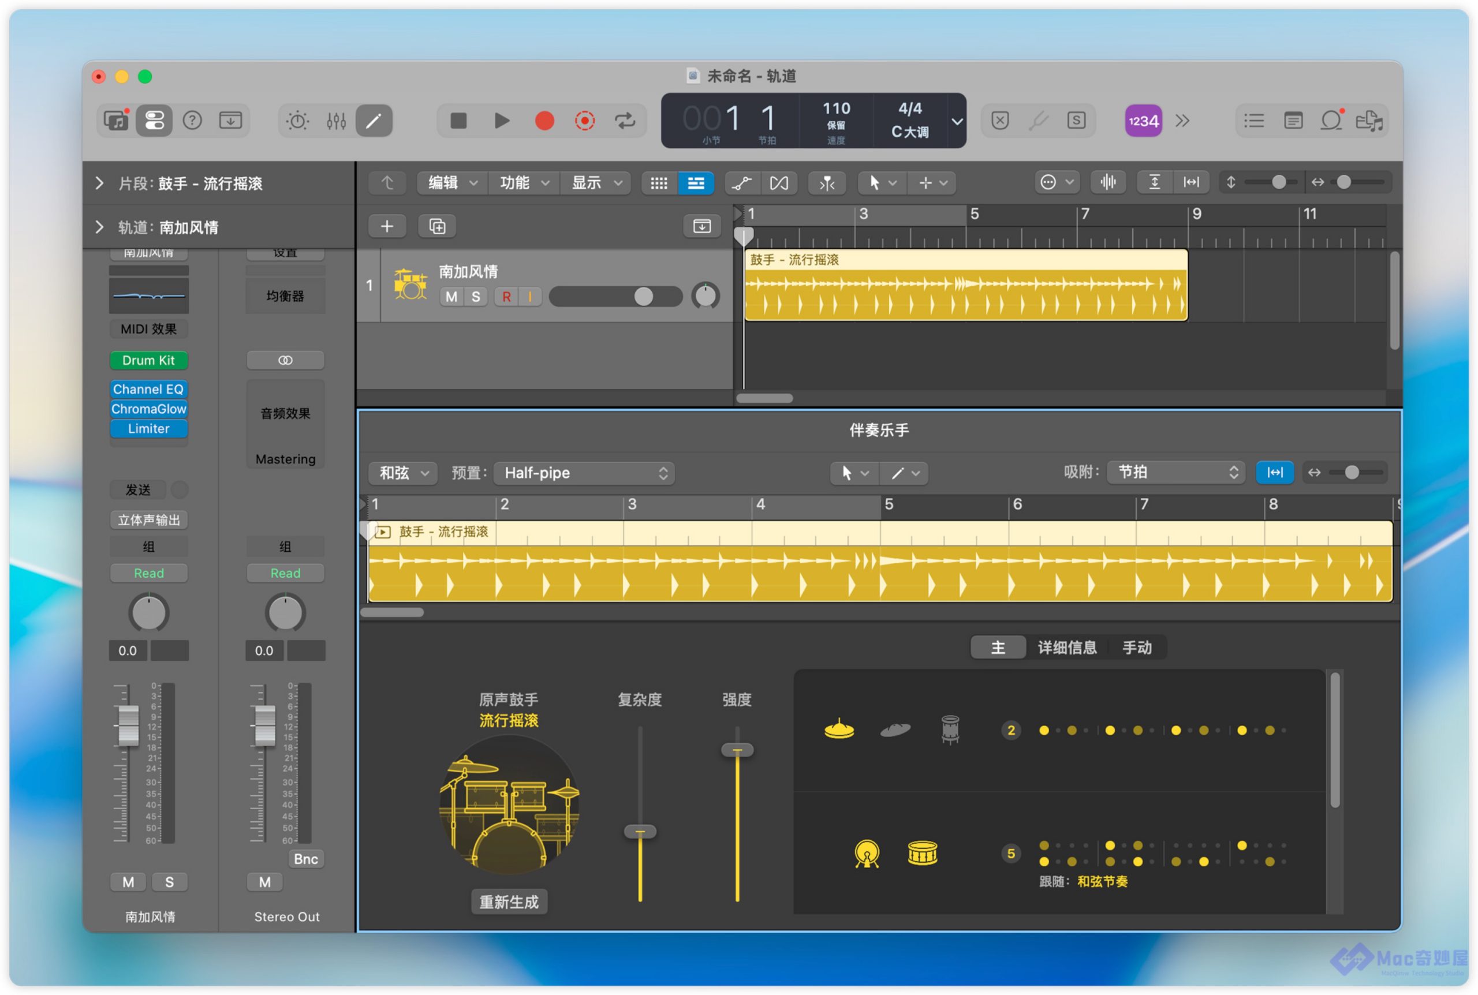Open the Mixer with faders icon
1478x995 pixels.
pos(335,121)
